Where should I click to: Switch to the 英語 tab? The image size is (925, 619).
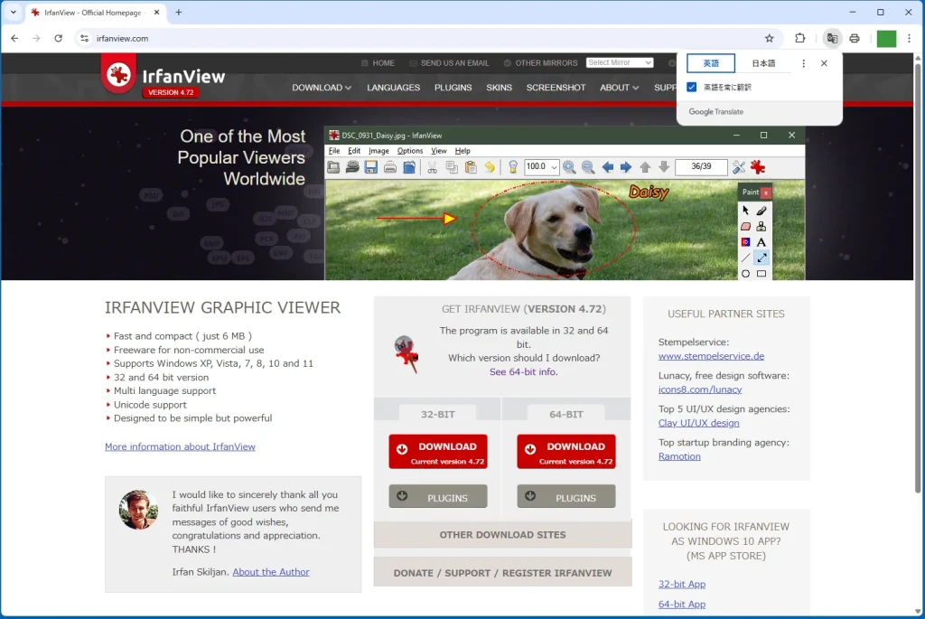click(x=711, y=63)
